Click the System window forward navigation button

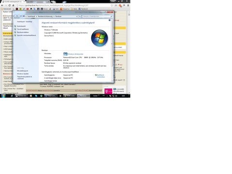coord(19,16)
